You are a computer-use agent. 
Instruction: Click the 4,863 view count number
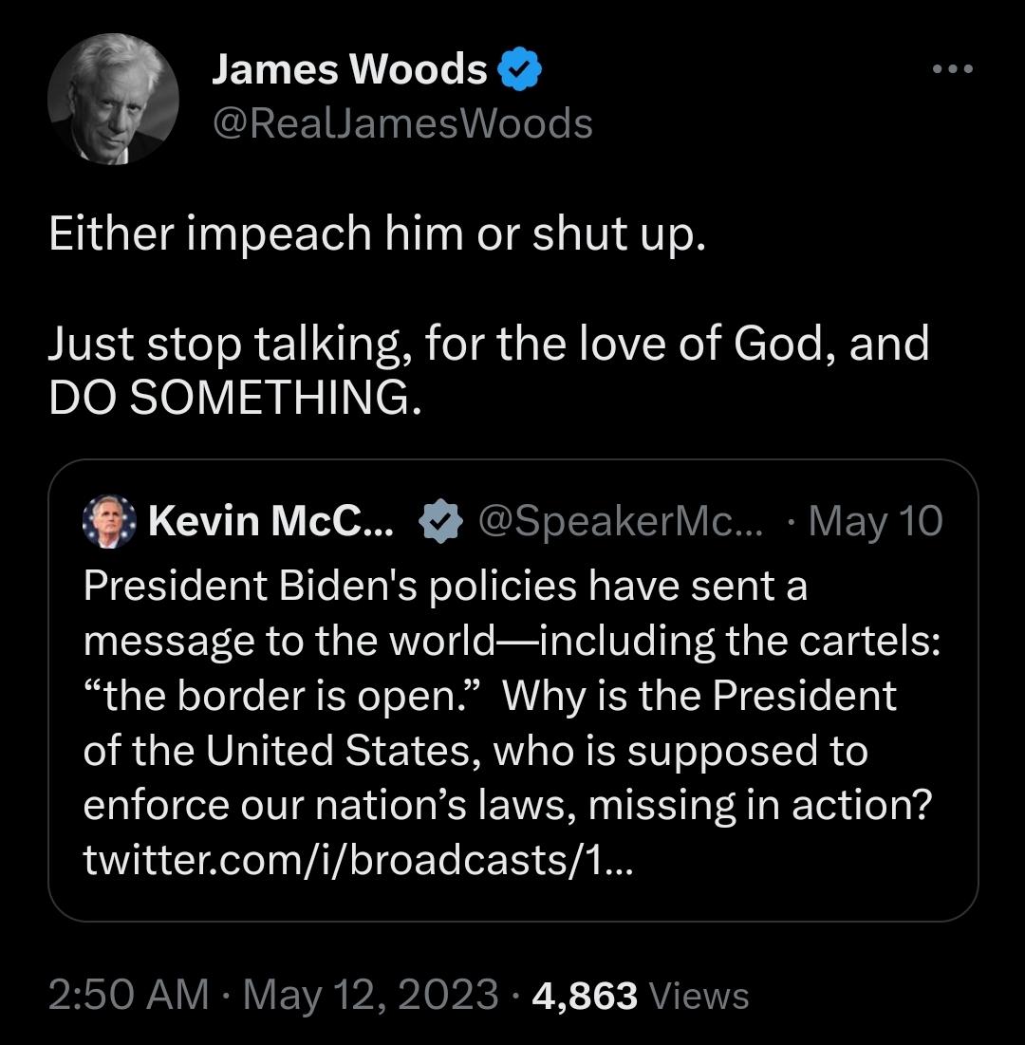pos(585,995)
